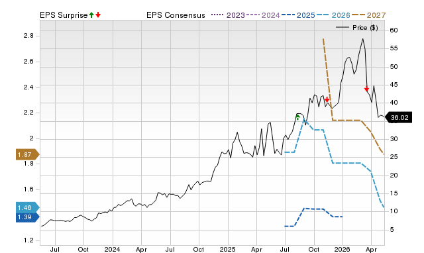The width and height of the screenshot is (424, 253).
Task: Click the green EPS surprise up arrow in legend
Action: click(91, 15)
